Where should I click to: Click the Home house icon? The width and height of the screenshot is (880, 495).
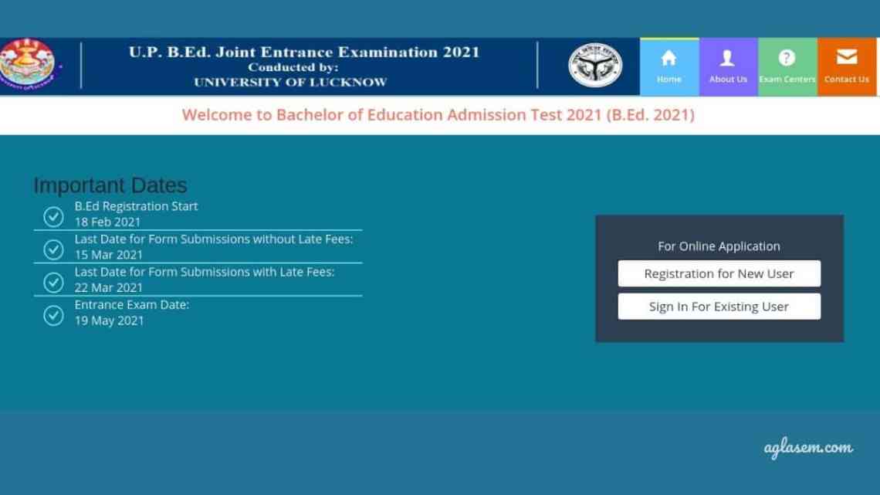(x=668, y=56)
